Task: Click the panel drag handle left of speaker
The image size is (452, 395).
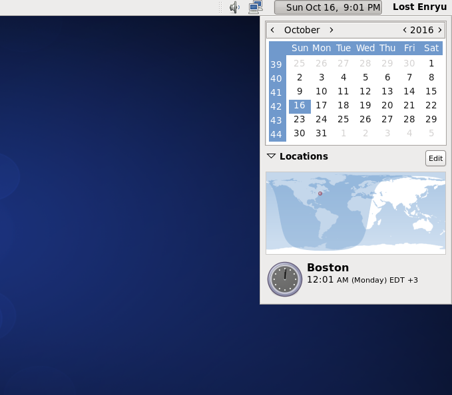Action: coord(220,7)
